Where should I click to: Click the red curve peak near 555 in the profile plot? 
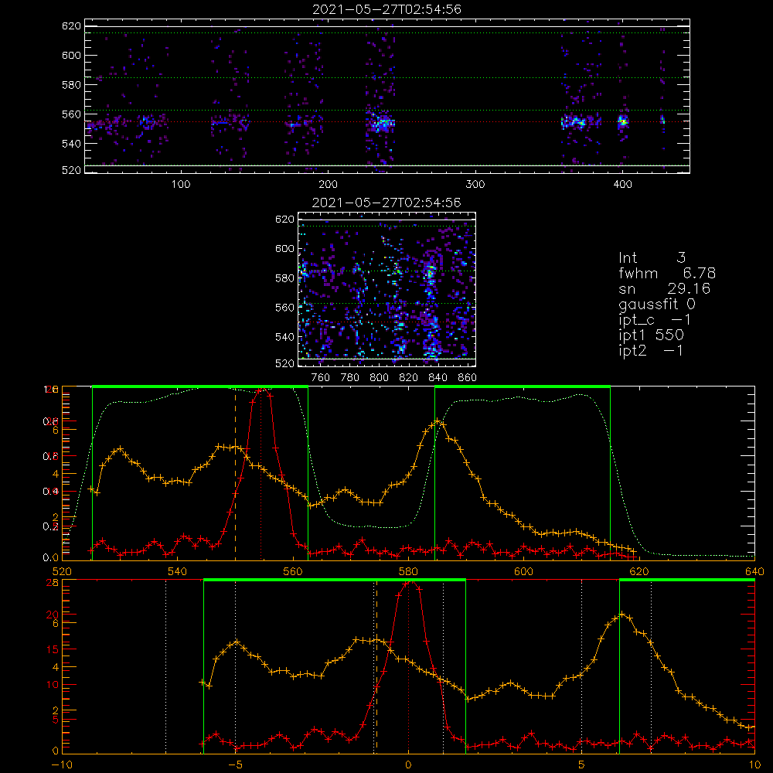264,390
